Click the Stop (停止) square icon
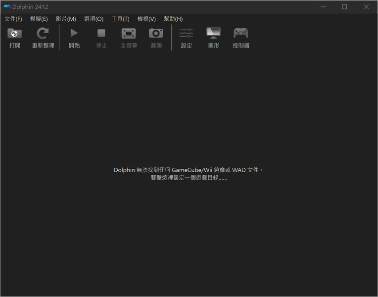The width and height of the screenshot is (378, 297). point(101,33)
